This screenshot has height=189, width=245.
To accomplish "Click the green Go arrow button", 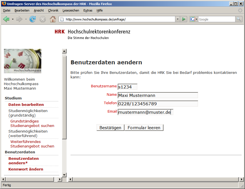I will click(x=184, y=19).
